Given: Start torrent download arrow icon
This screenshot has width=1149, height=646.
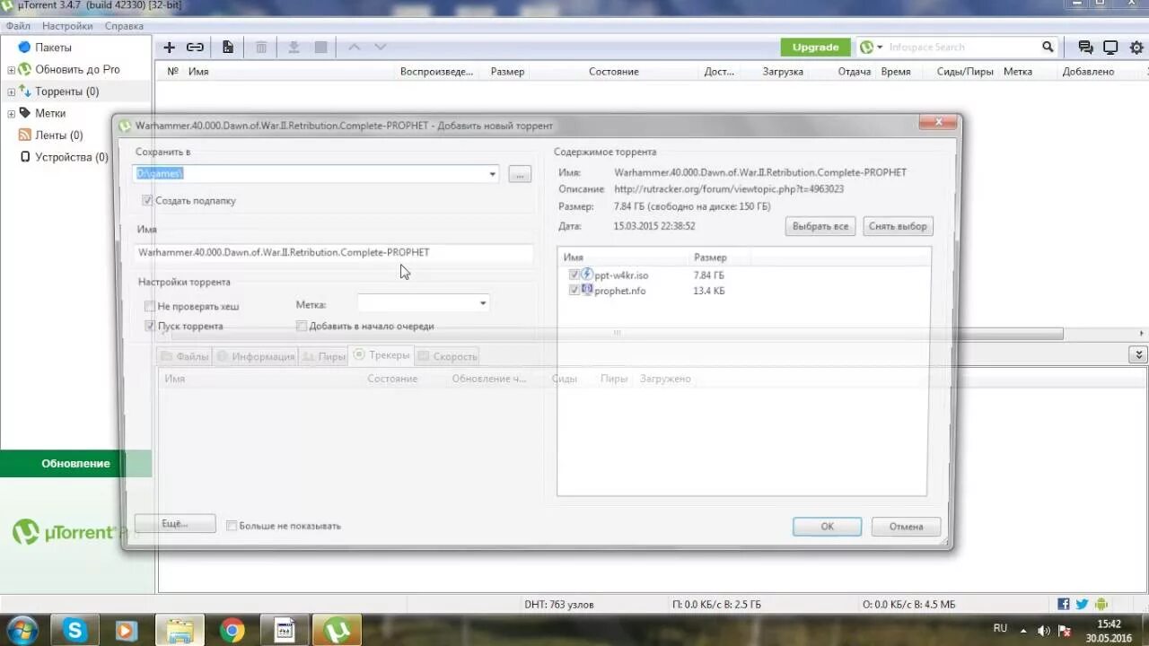Looking at the screenshot, I should coord(294,47).
